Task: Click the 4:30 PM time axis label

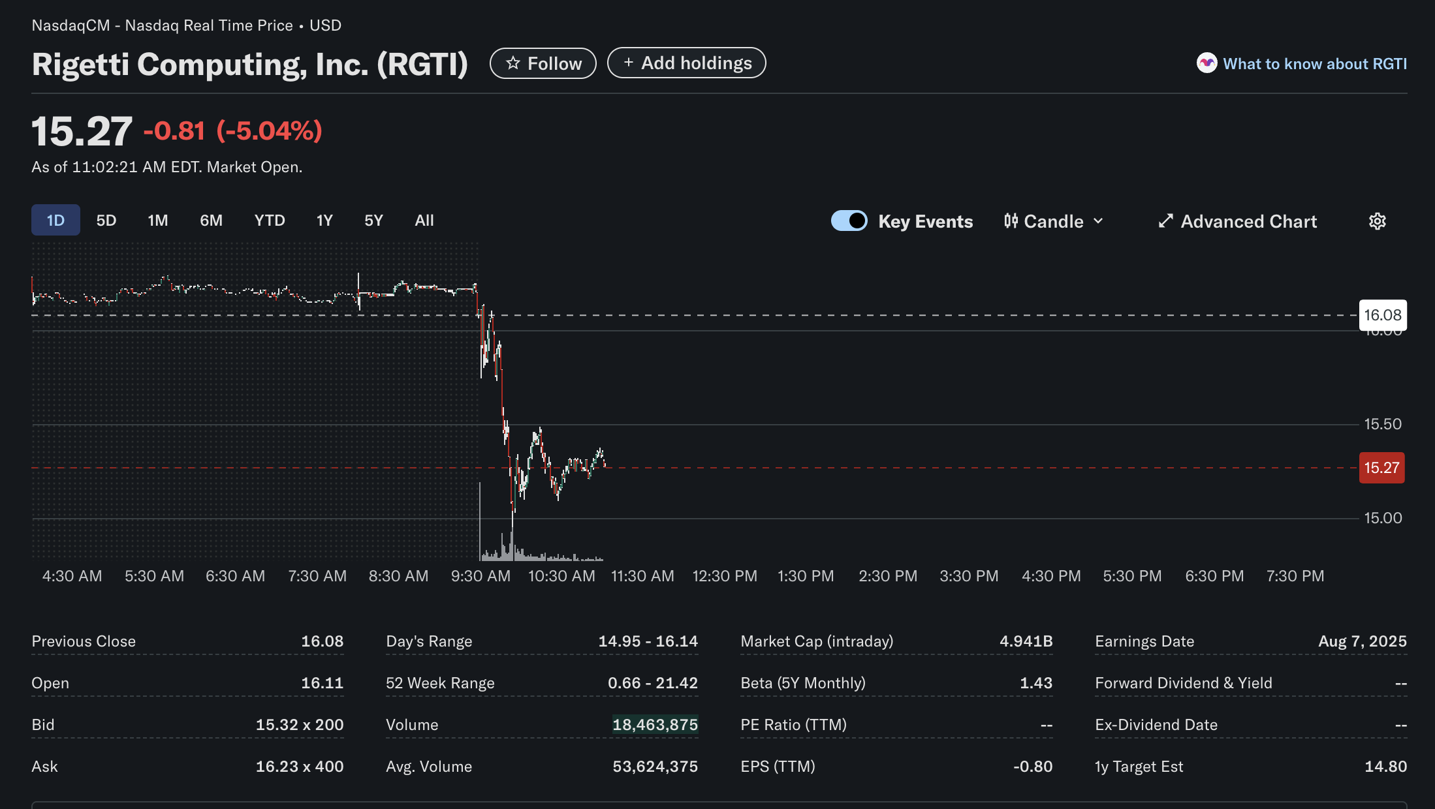Action: pyautogui.click(x=1051, y=576)
